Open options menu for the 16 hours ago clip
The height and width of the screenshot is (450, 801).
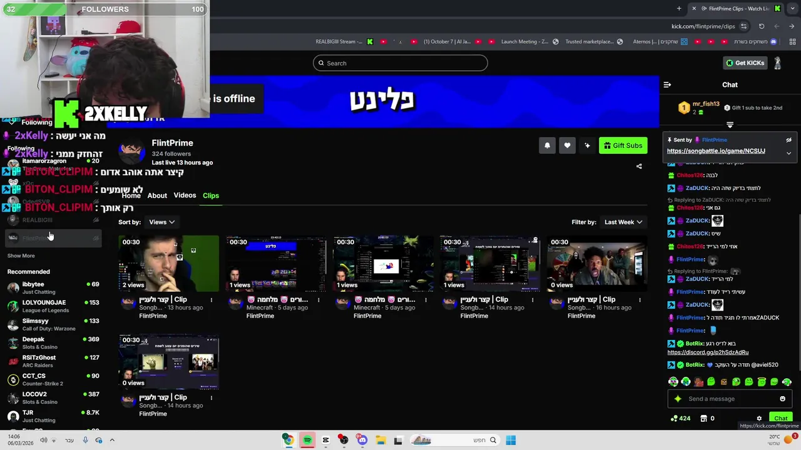(x=640, y=300)
